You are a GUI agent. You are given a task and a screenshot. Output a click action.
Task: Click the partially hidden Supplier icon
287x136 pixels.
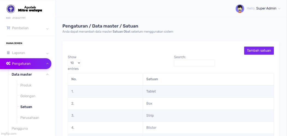click(8, 18)
